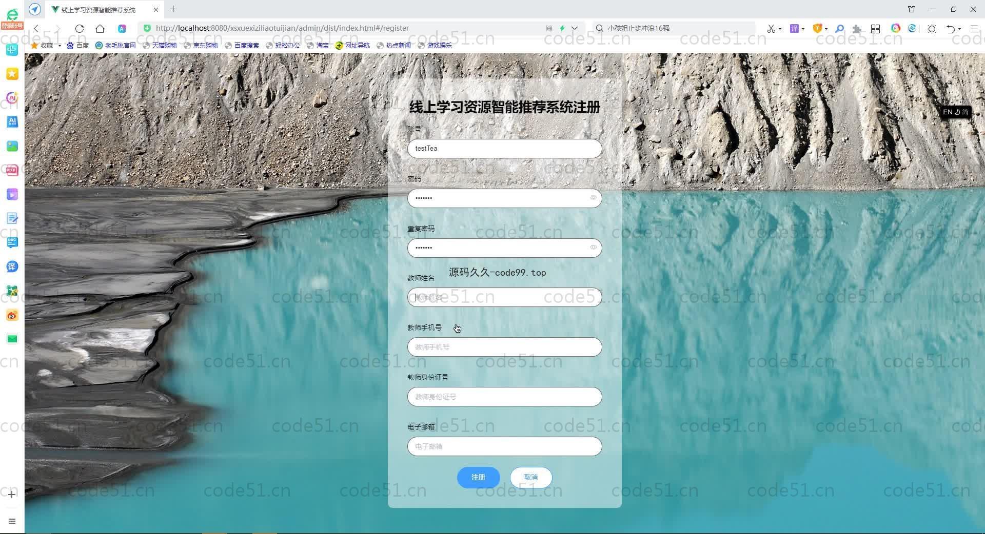Click the 教师手机号 input field
This screenshot has width=985, height=534.
pyautogui.click(x=504, y=347)
